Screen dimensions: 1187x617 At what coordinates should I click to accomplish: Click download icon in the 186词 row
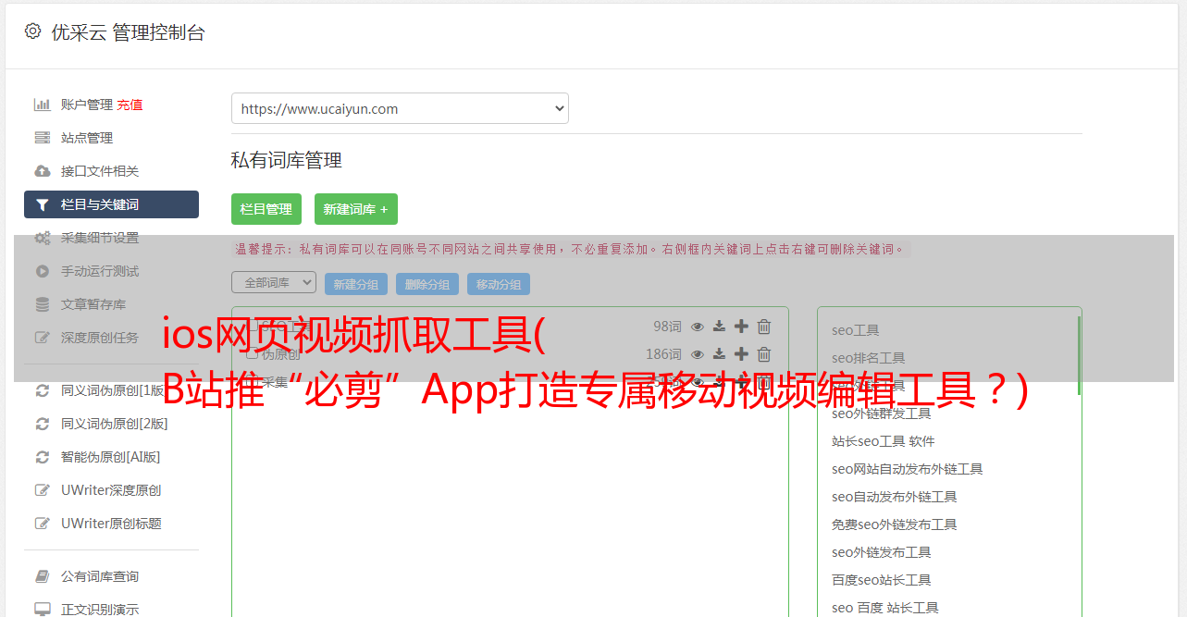pos(719,354)
